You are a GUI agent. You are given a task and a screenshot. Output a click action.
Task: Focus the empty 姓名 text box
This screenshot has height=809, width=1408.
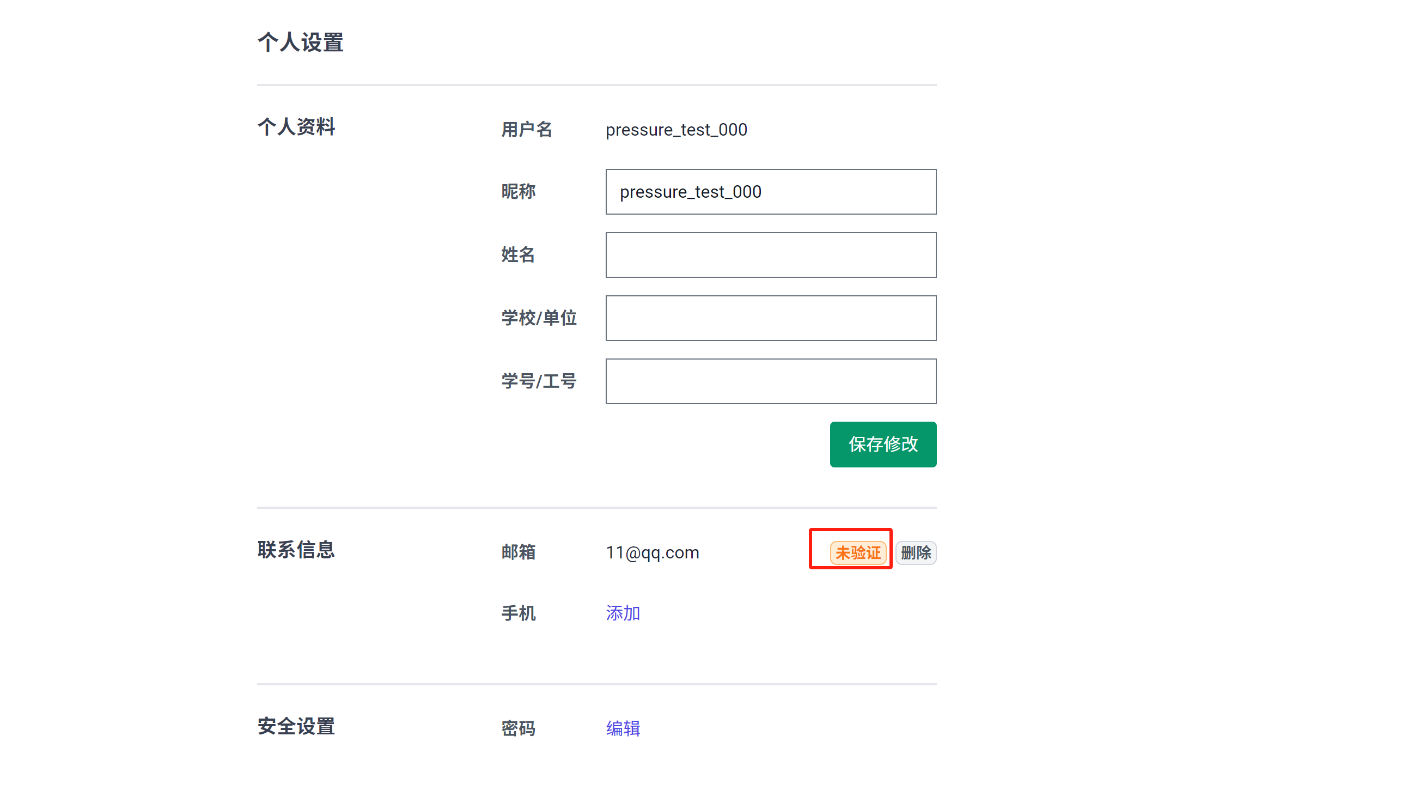point(770,255)
